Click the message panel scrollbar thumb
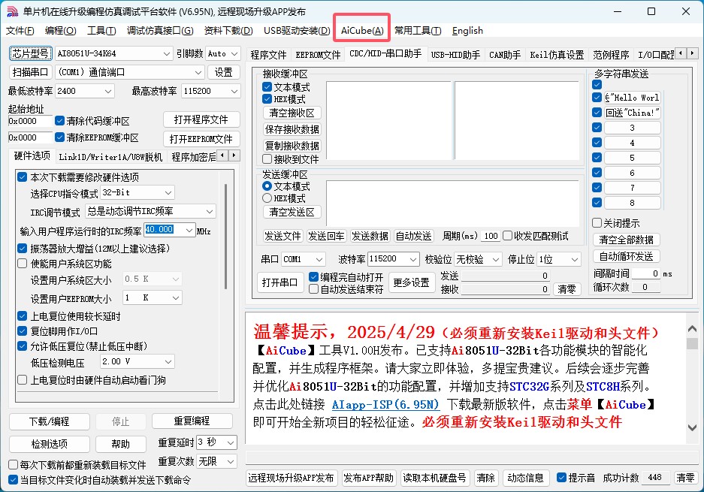Screen dimensions: 704x492 point(692,343)
